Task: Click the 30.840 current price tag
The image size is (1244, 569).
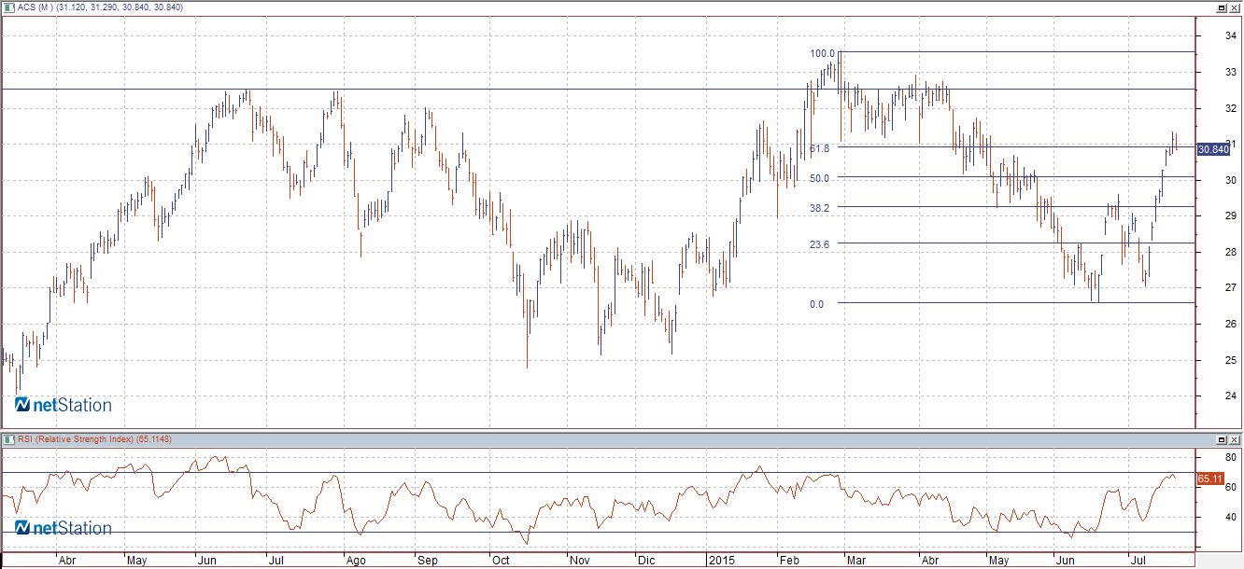Action: pos(1212,149)
